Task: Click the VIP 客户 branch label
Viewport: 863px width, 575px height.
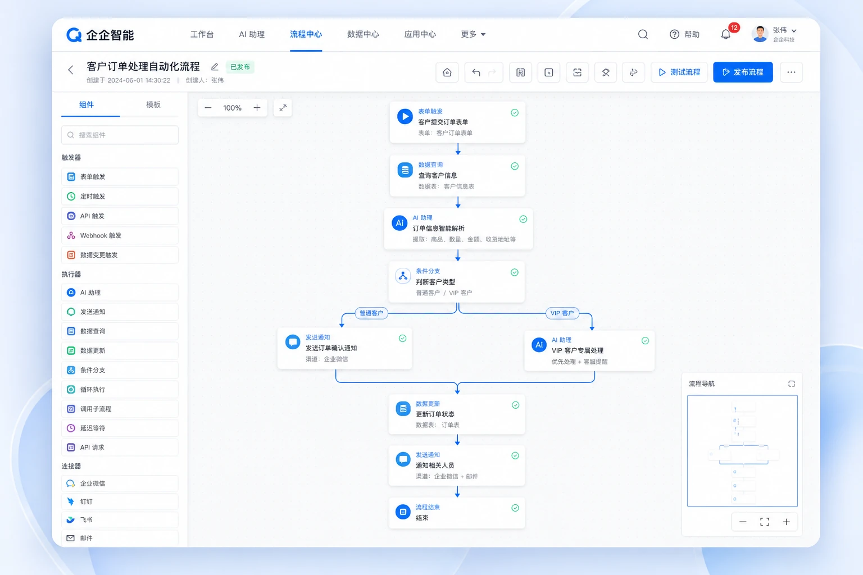Action: 562,313
